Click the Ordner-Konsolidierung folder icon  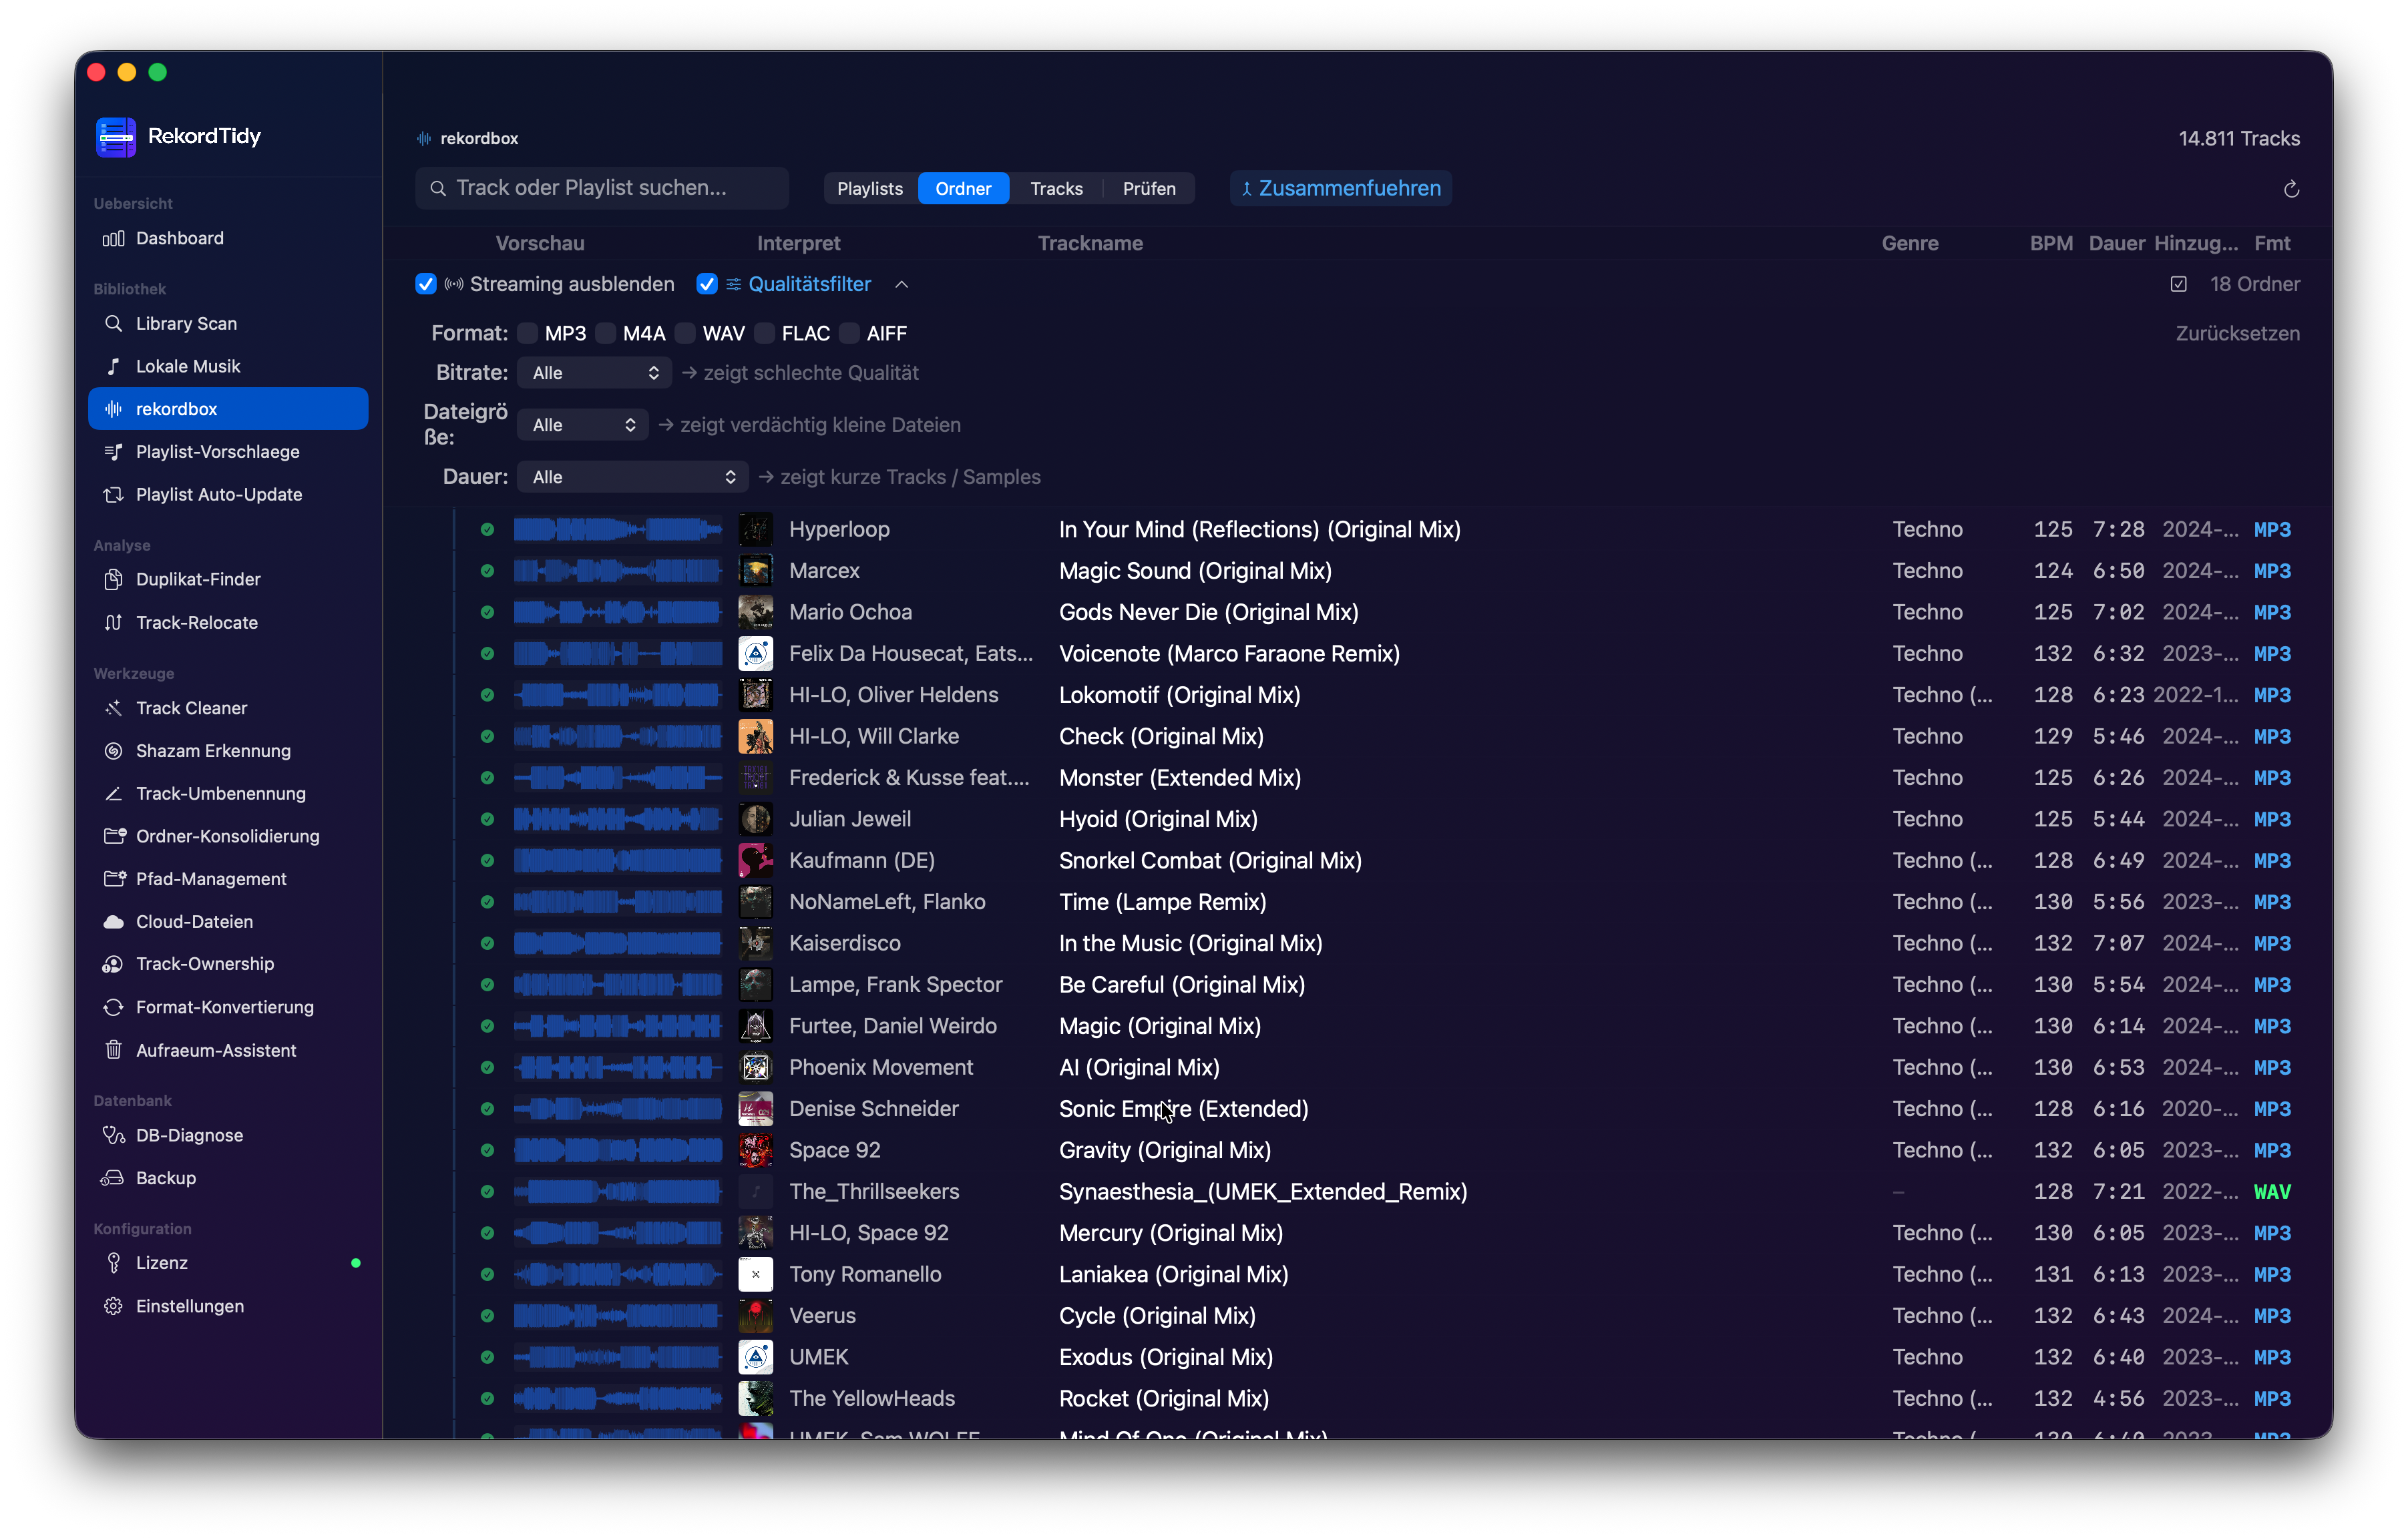click(114, 836)
